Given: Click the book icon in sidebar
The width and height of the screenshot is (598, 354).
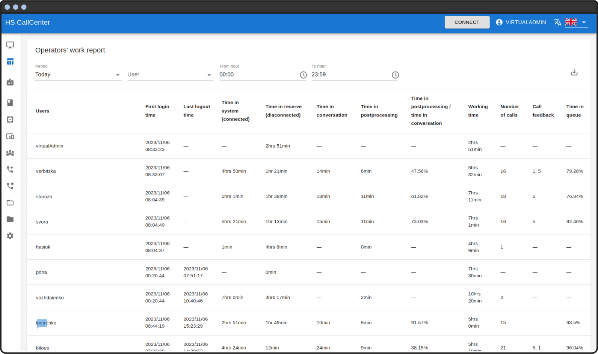Looking at the screenshot, I should click(10, 103).
